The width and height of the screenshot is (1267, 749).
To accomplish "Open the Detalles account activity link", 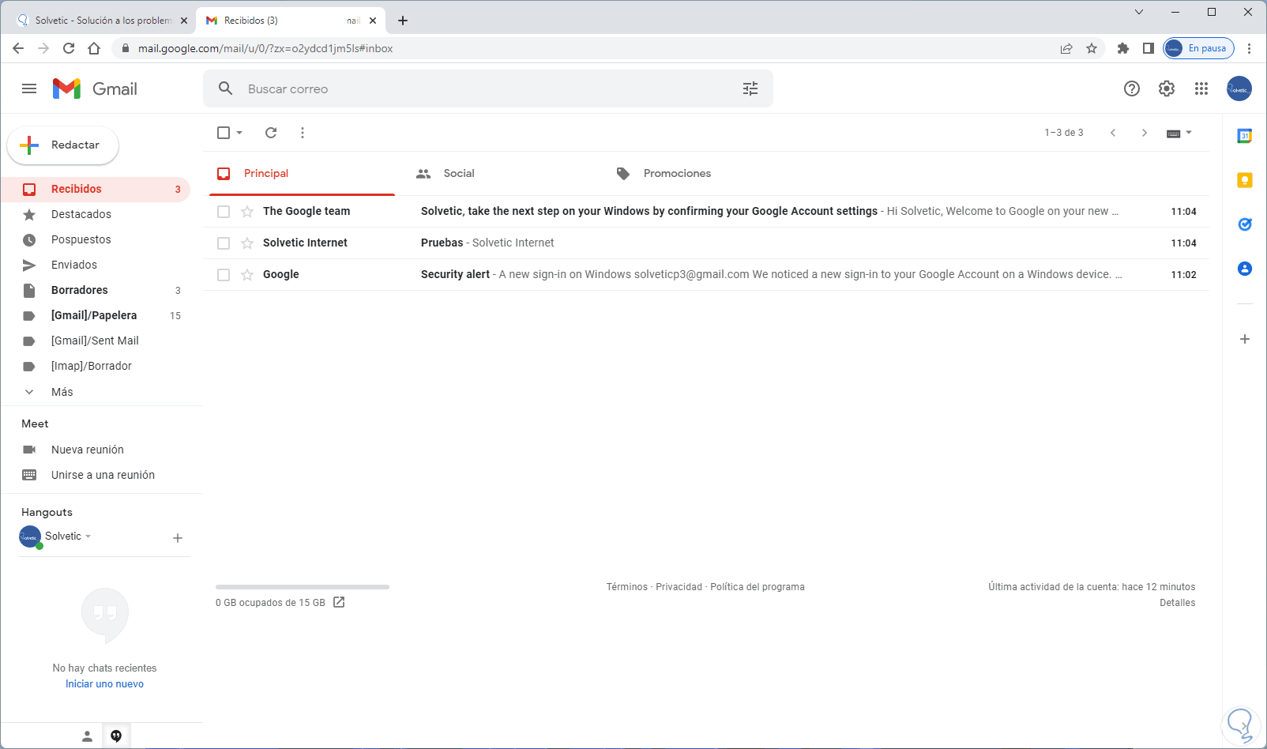I will click(1177, 603).
